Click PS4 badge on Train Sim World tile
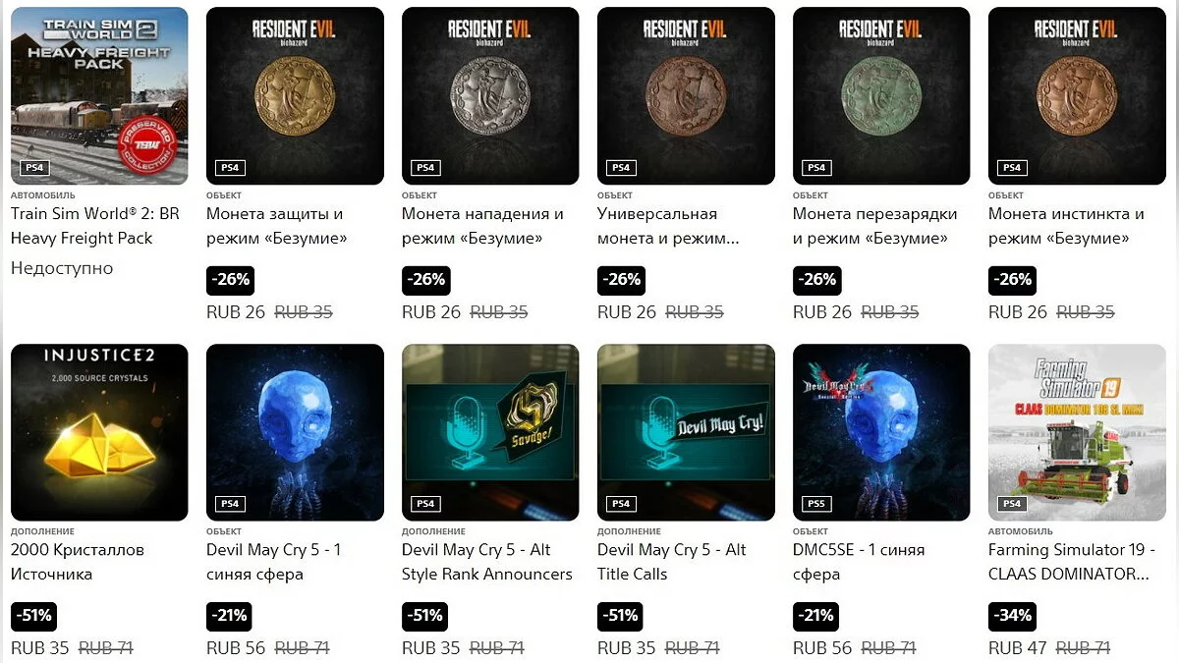 [x=34, y=168]
